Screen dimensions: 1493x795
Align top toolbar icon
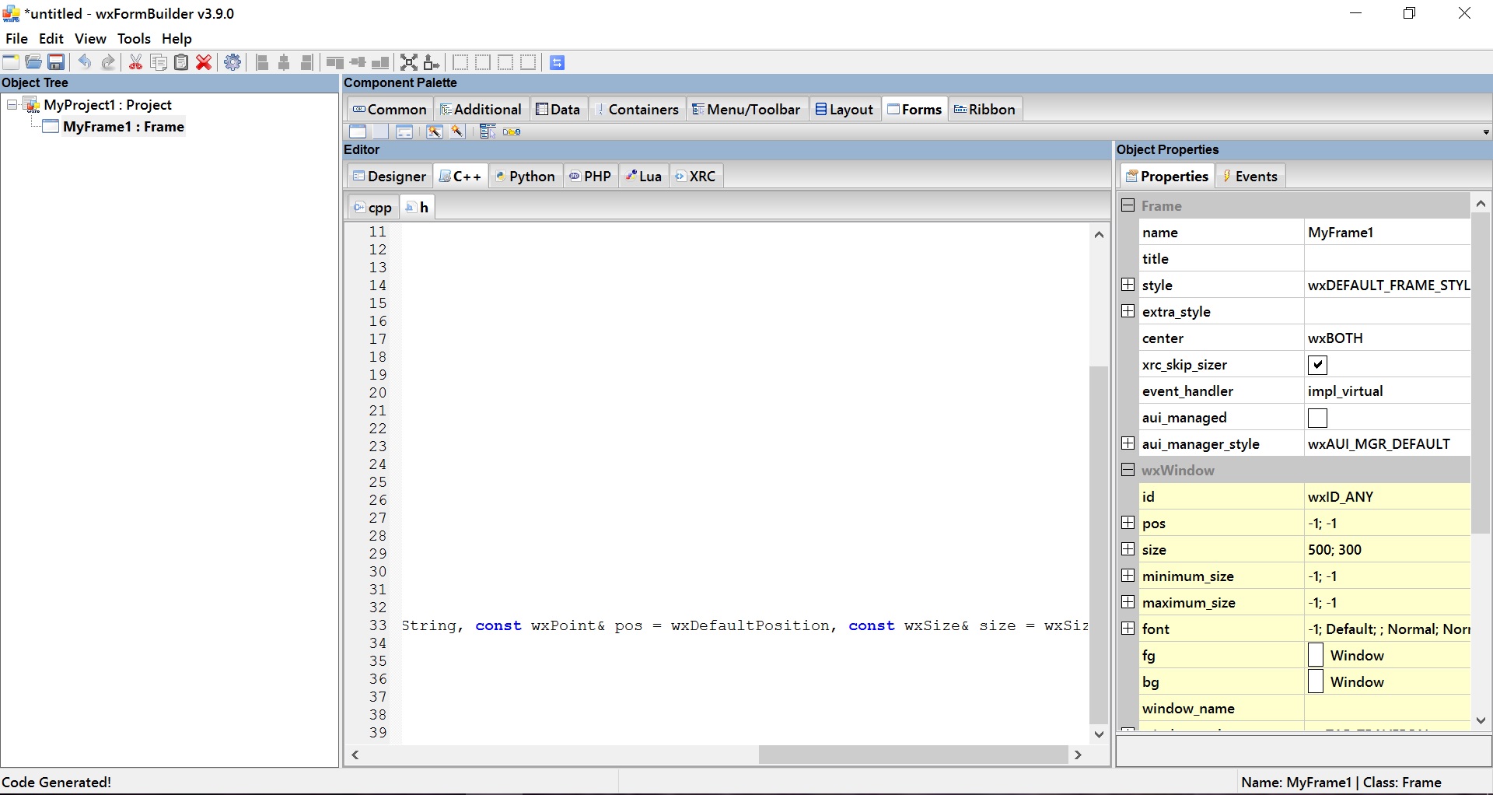[335, 62]
